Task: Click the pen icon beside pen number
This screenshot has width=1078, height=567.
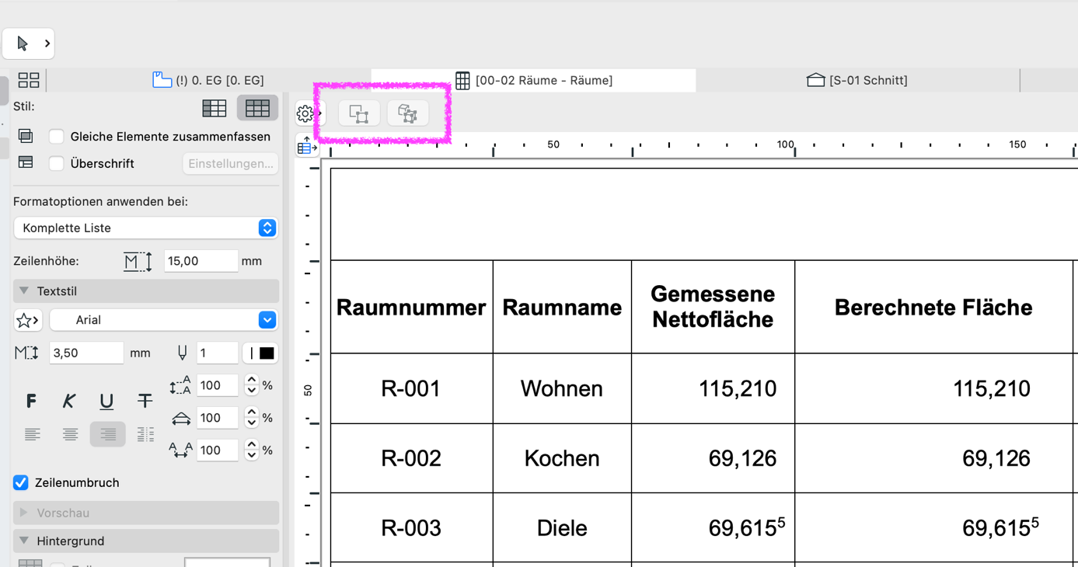Action: tap(182, 353)
